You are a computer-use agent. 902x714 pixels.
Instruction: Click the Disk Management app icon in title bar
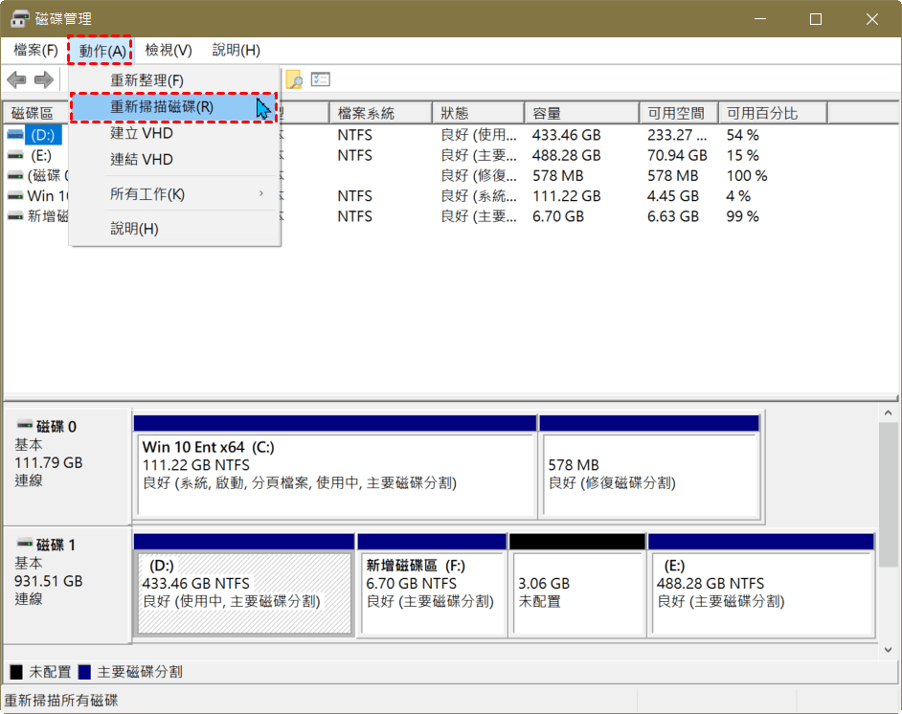(x=19, y=18)
